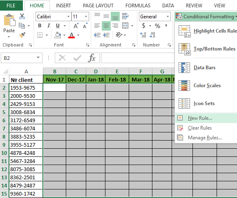Switch to the INSERT tab
The image size is (237, 198).
pos(63,6)
